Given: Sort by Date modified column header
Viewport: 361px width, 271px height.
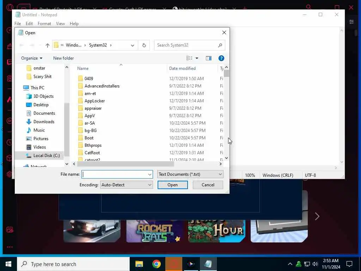Looking at the screenshot, I should (182, 68).
